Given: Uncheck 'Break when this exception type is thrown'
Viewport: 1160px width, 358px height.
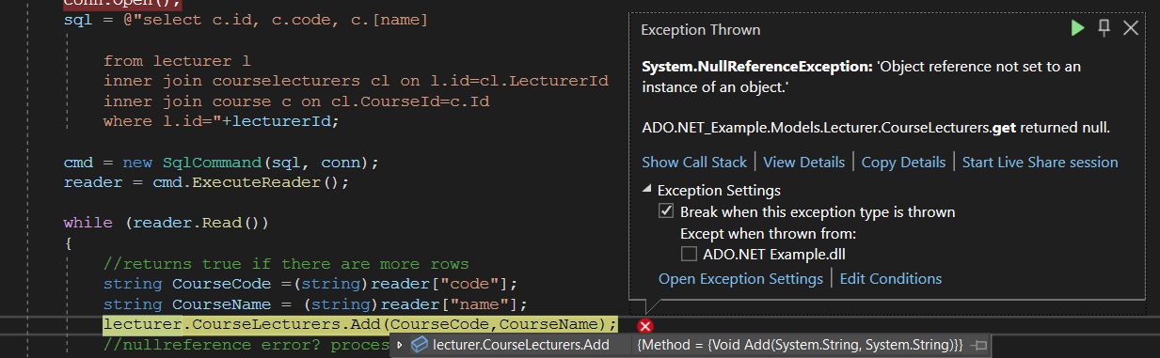Looking at the screenshot, I should (666, 211).
